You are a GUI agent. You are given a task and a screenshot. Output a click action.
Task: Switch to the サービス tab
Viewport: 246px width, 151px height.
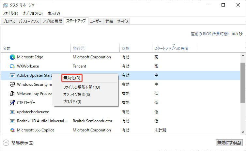tap(123, 21)
